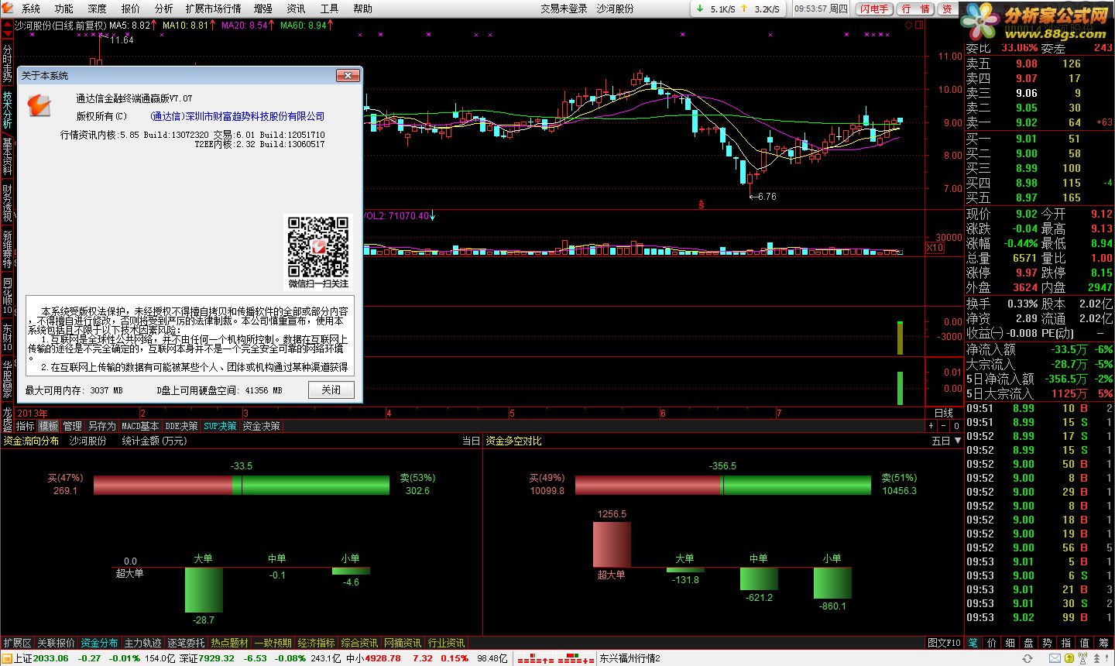Click the mail envelope icon in status bar

pyautogui.click(x=1054, y=658)
